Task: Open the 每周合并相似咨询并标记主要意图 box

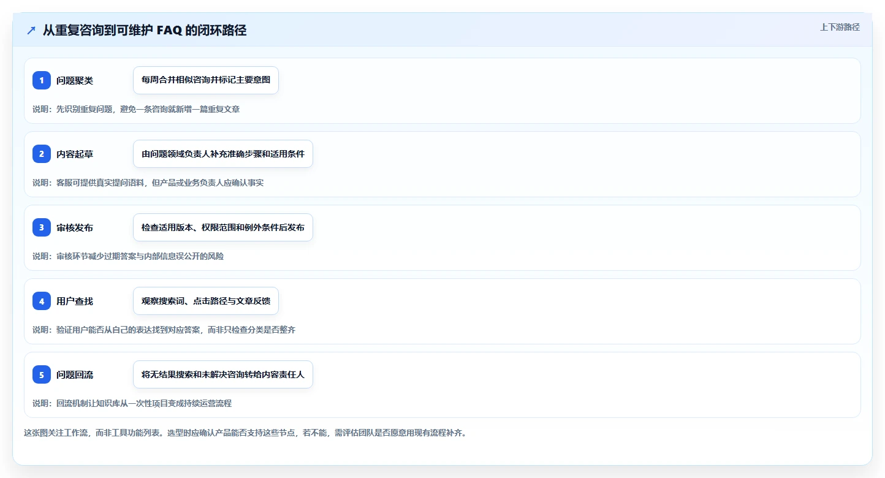Action: [x=206, y=80]
